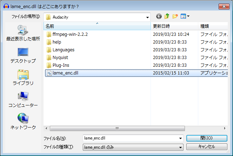Image resolution: width=233 pixels, height=156 pixels.
Task: Open the ファイルの種類 combo box
Action: (133, 147)
